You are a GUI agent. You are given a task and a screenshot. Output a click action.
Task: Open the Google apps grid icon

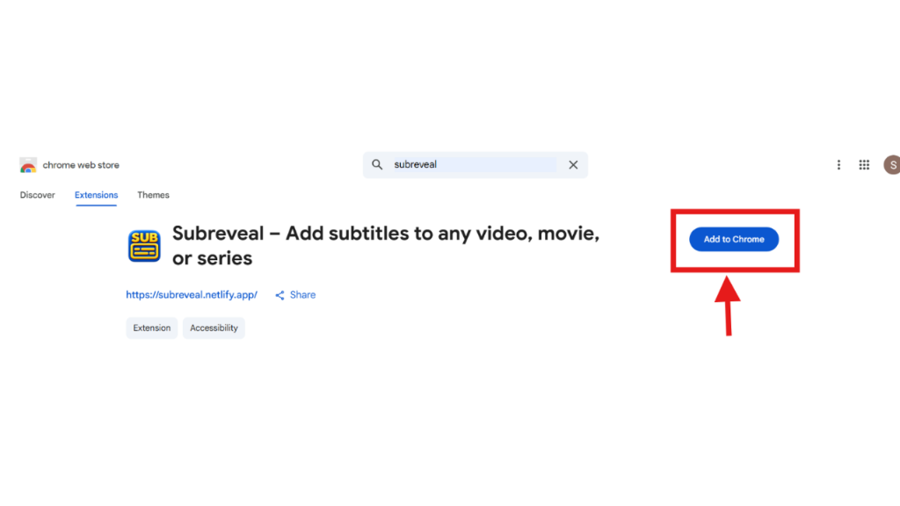pyautogui.click(x=864, y=164)
